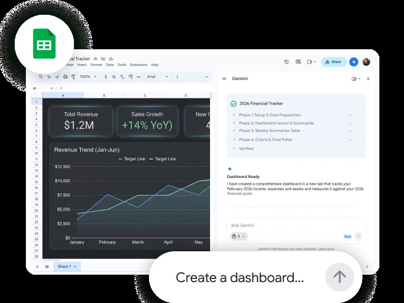
Task: Open the vertical three-dot toolbar overflow
Action: (x=177, y=77)
